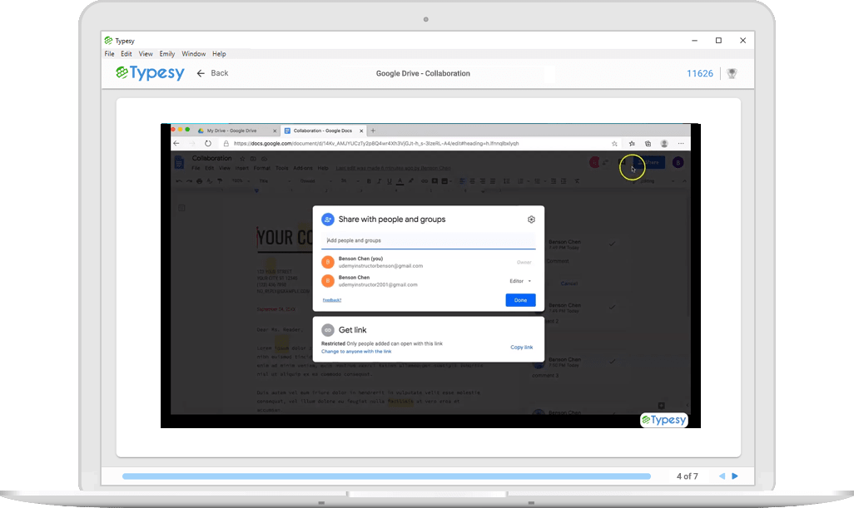Open a new browser tab with plus
The width and height of the screenshot is (854, 508).
(x=373, y=131)
